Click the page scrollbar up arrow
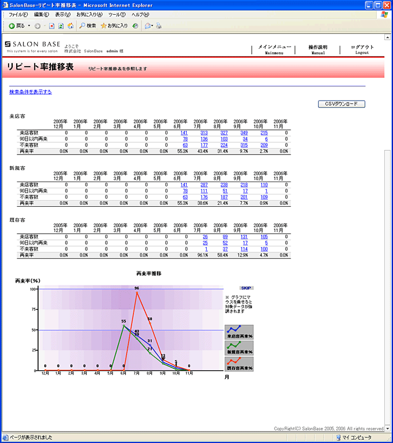This screenshot has height=443, width=393. click(387, 37)
